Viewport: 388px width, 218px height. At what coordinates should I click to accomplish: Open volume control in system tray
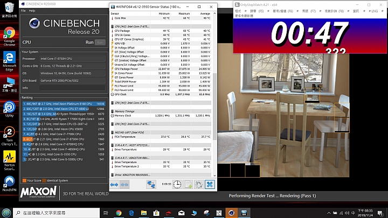347,213
